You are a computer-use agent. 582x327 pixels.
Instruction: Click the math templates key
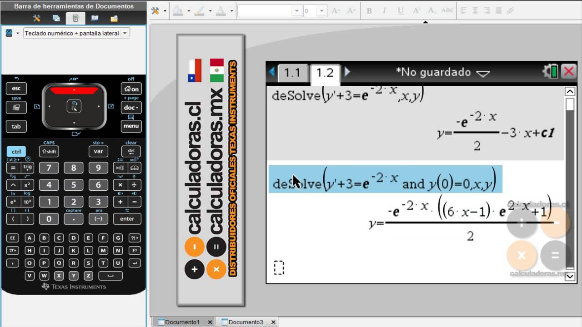tap(120, 168)
